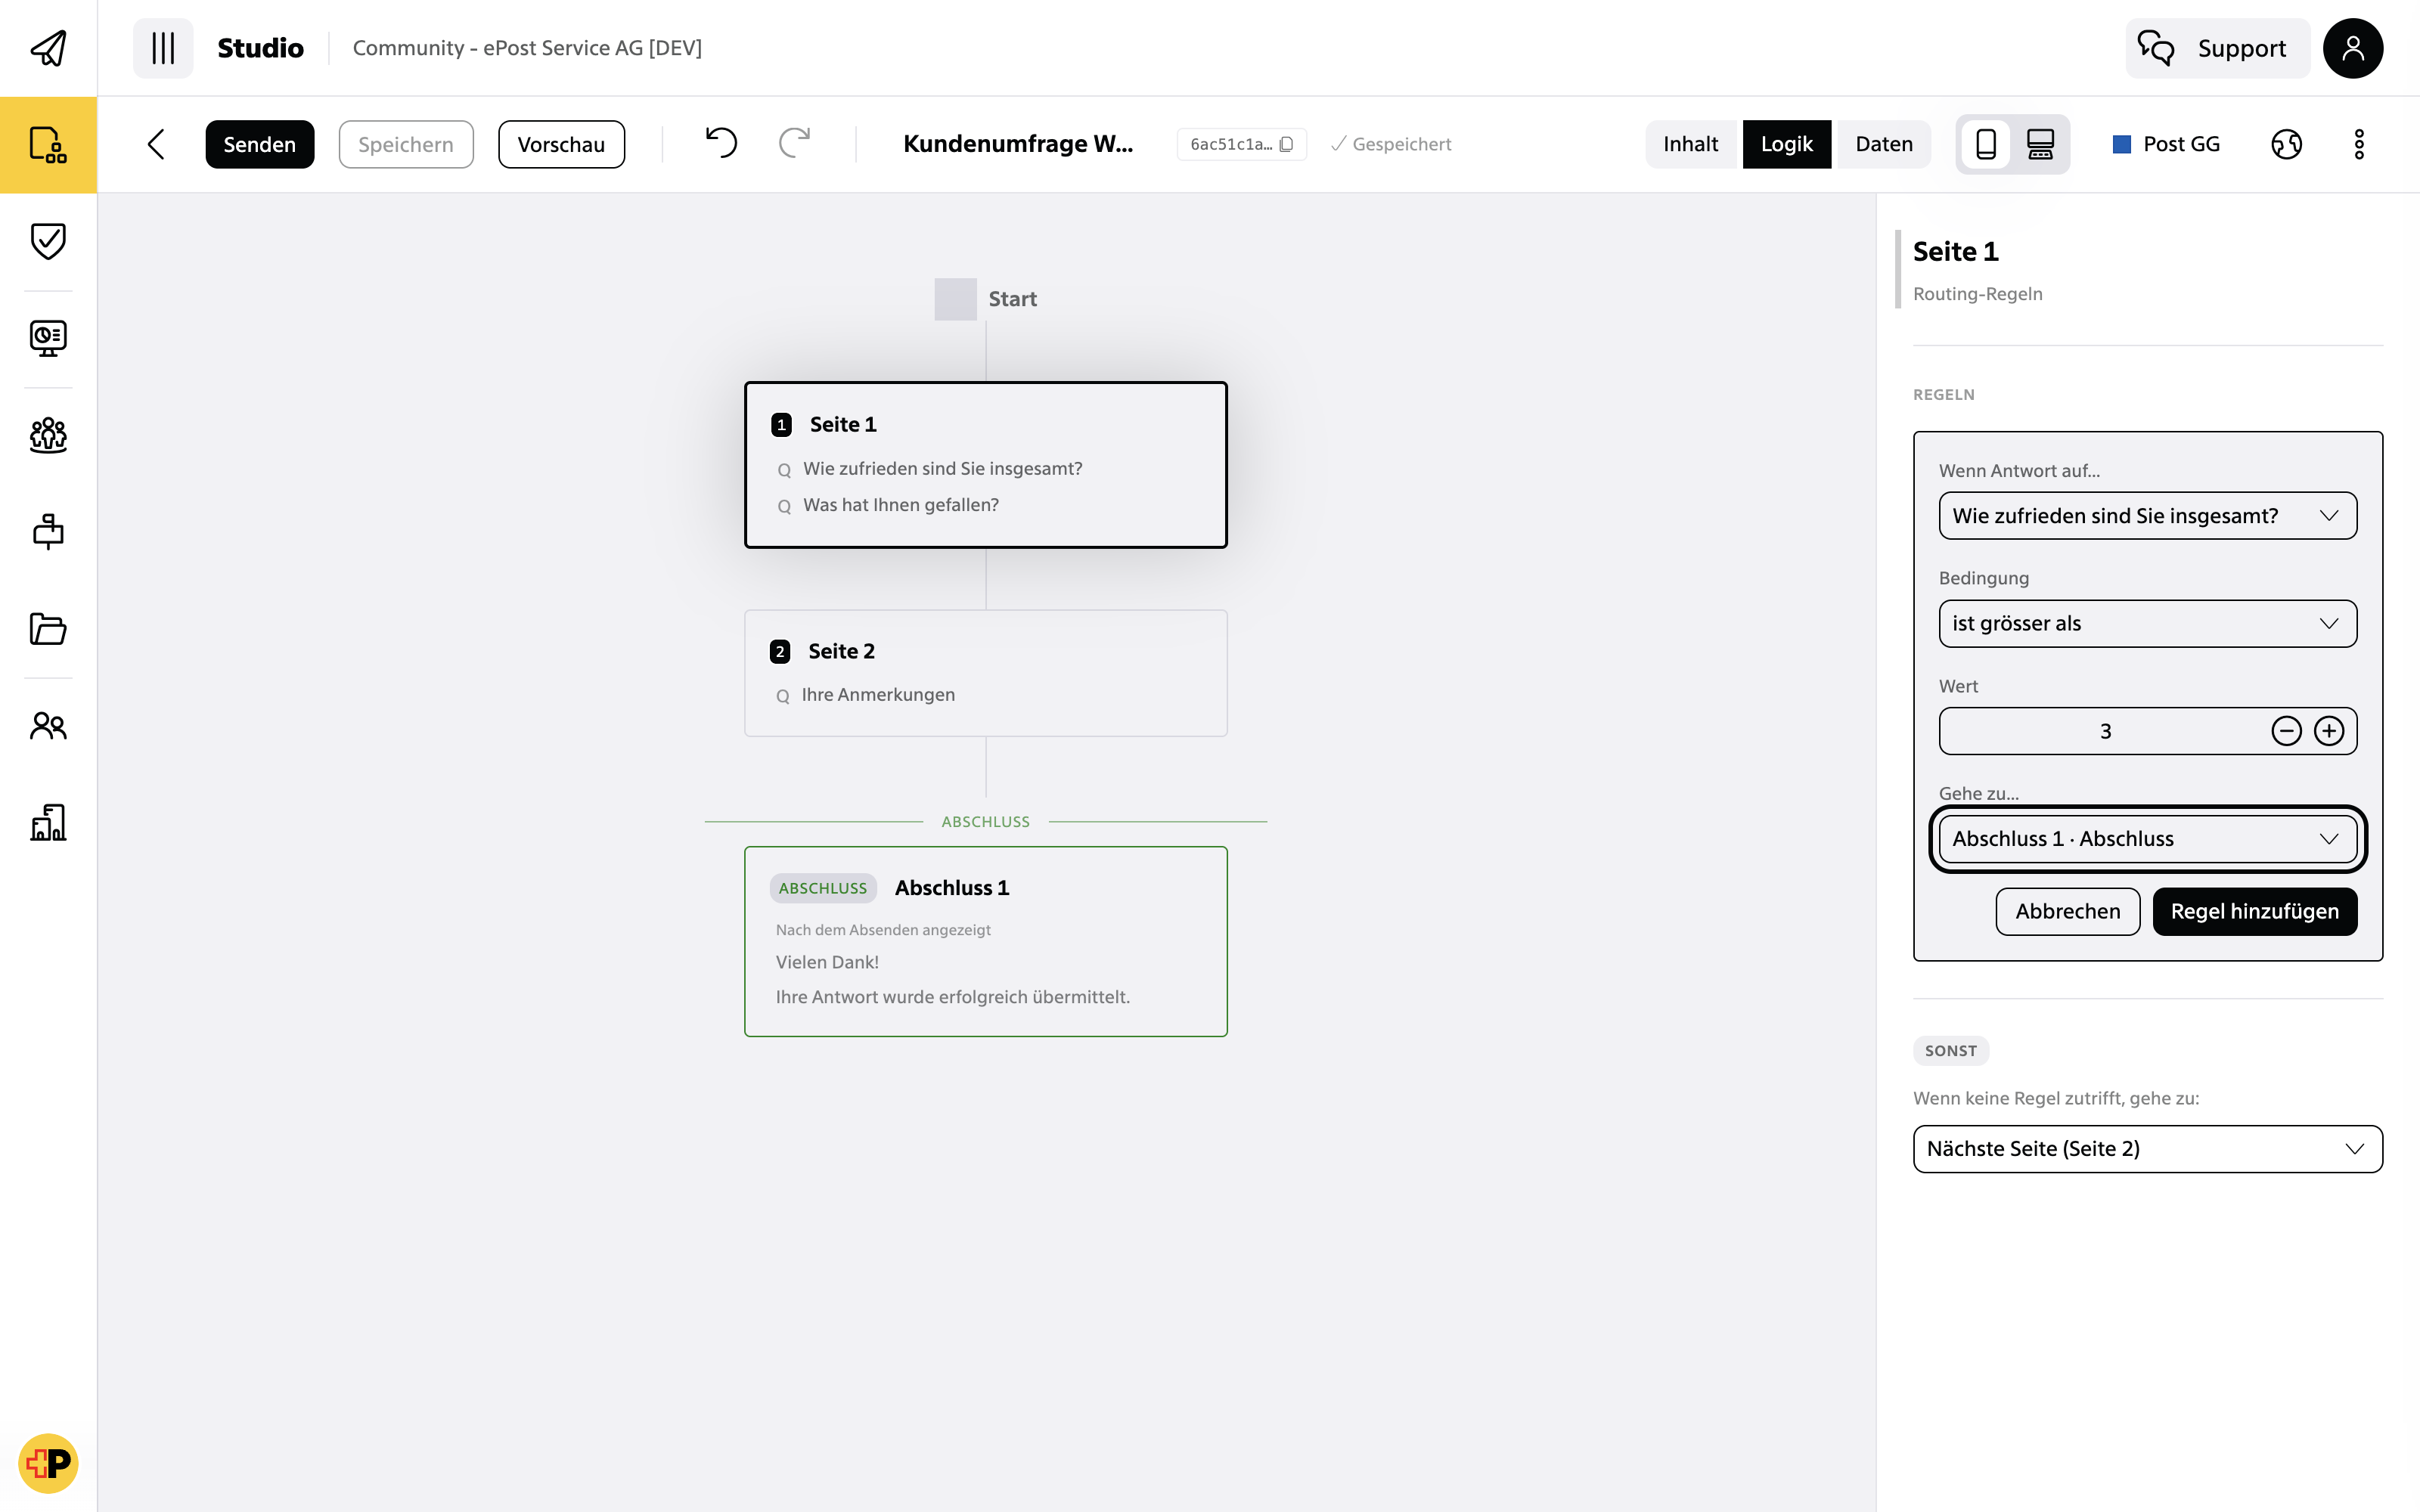Screen dimensions: 2420x1512
Task: Open the monitor dashboard sidebar icon
Action: point(48,338)
